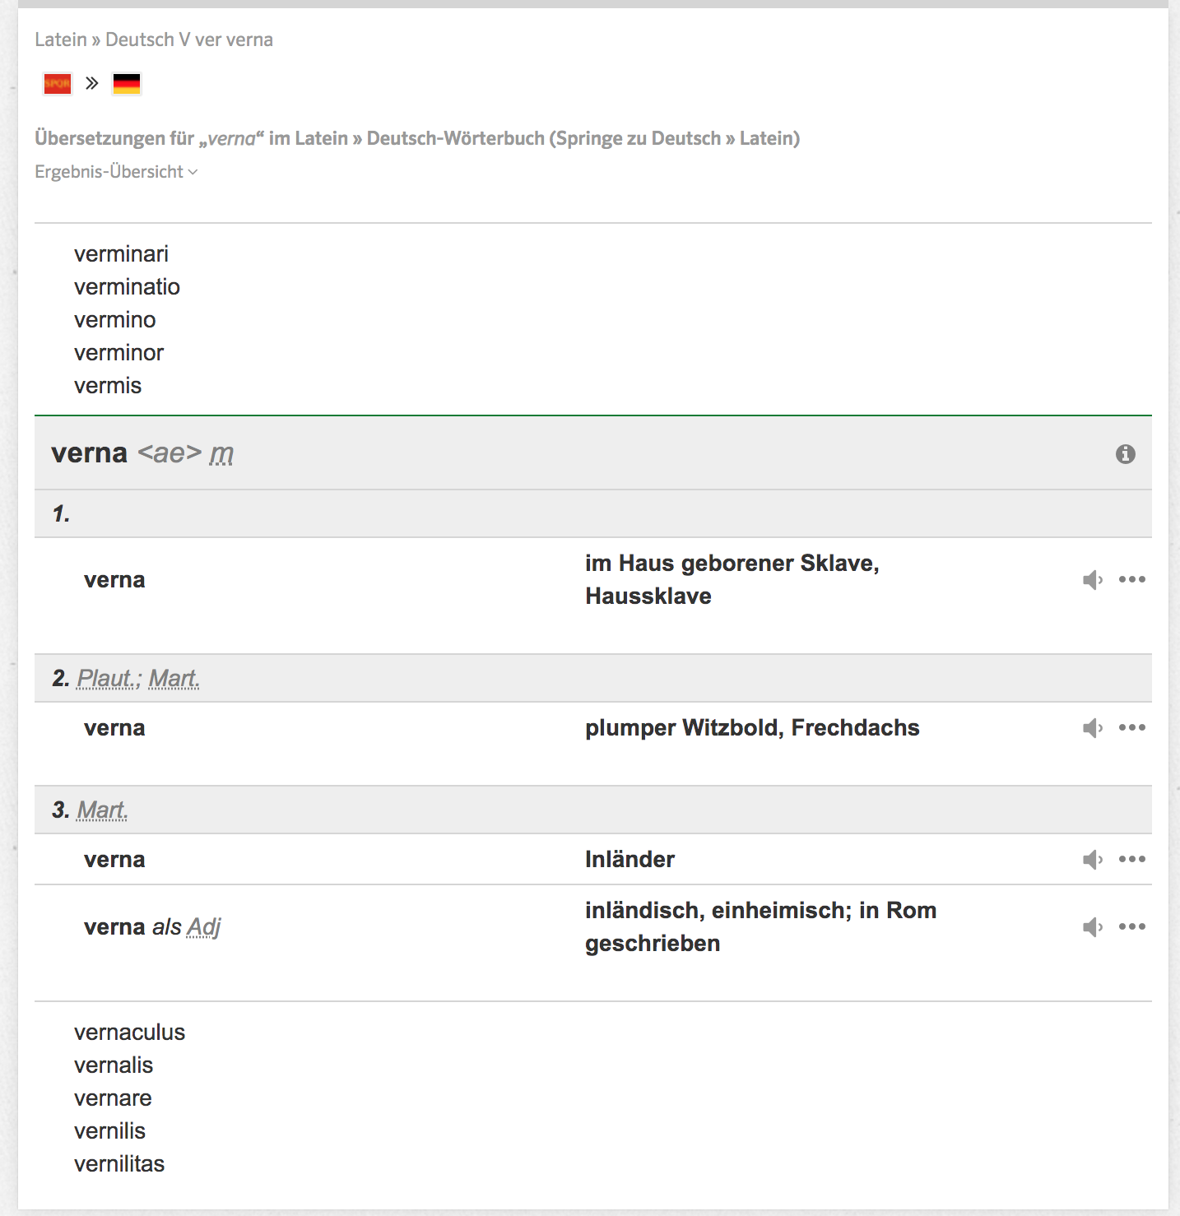Open more options for the 'Inländer' row
This screenshot has height=1216, width=1180.
click(x=1131, y=859)
